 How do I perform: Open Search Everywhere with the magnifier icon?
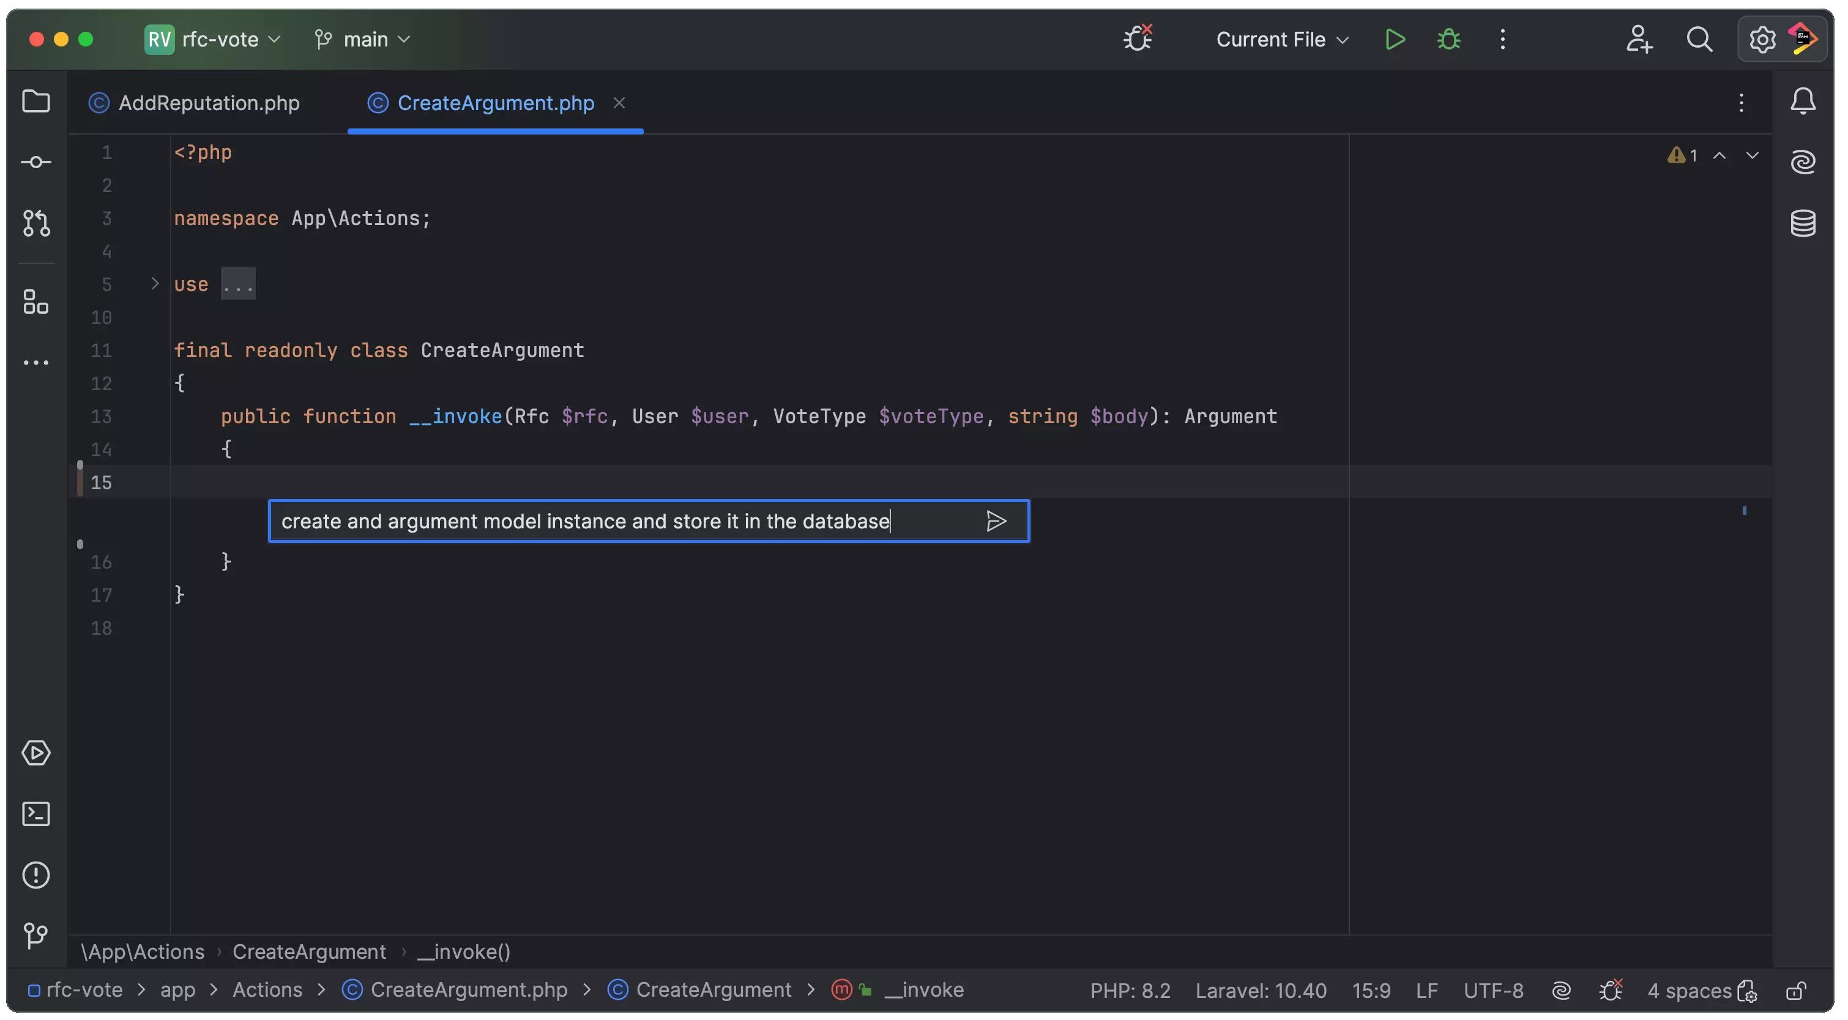coord(1700,39)
